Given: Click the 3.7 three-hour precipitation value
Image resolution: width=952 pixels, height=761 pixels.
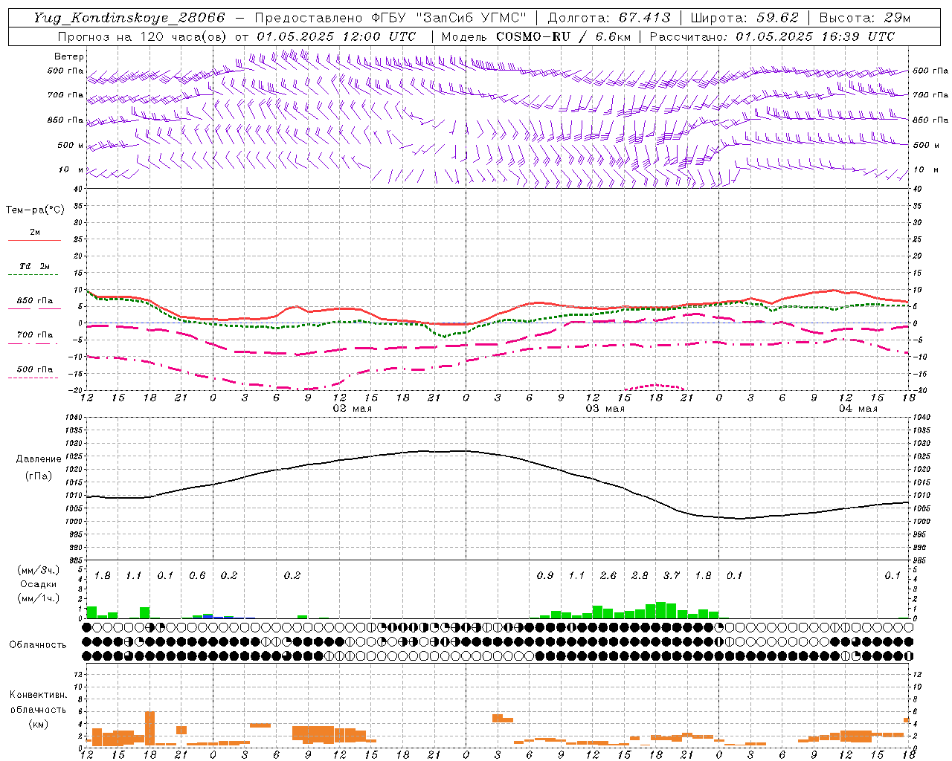Looking at the screenshot, I should (x=672, y=575).
